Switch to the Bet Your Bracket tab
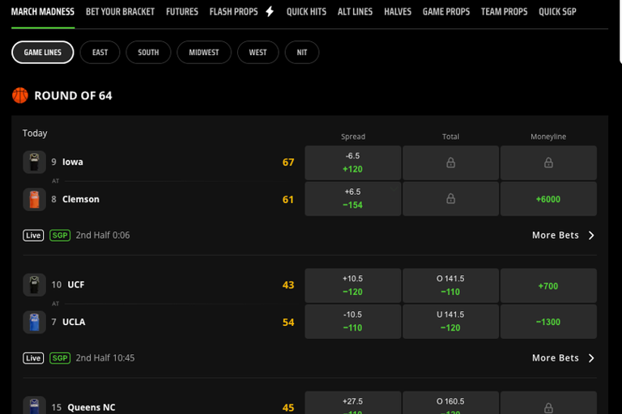The height and width of the screenshot is (414, 622). (x=120, y=12)
